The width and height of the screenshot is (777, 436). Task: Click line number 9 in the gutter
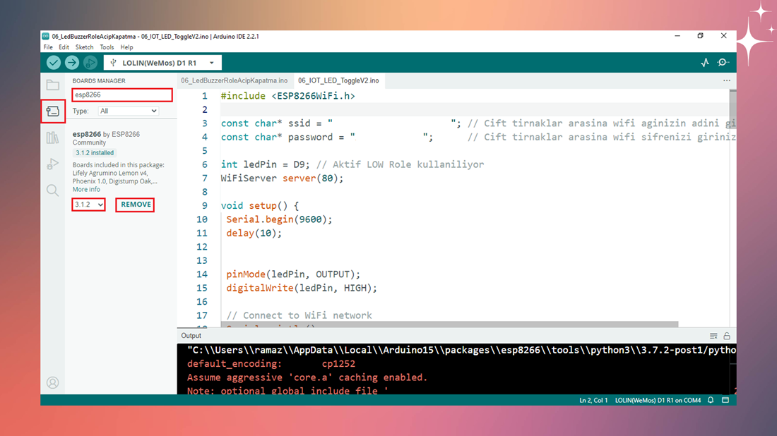tap(204, 205)
